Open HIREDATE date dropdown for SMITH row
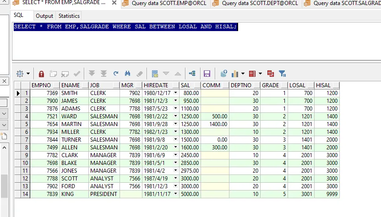 click(175, 93)
